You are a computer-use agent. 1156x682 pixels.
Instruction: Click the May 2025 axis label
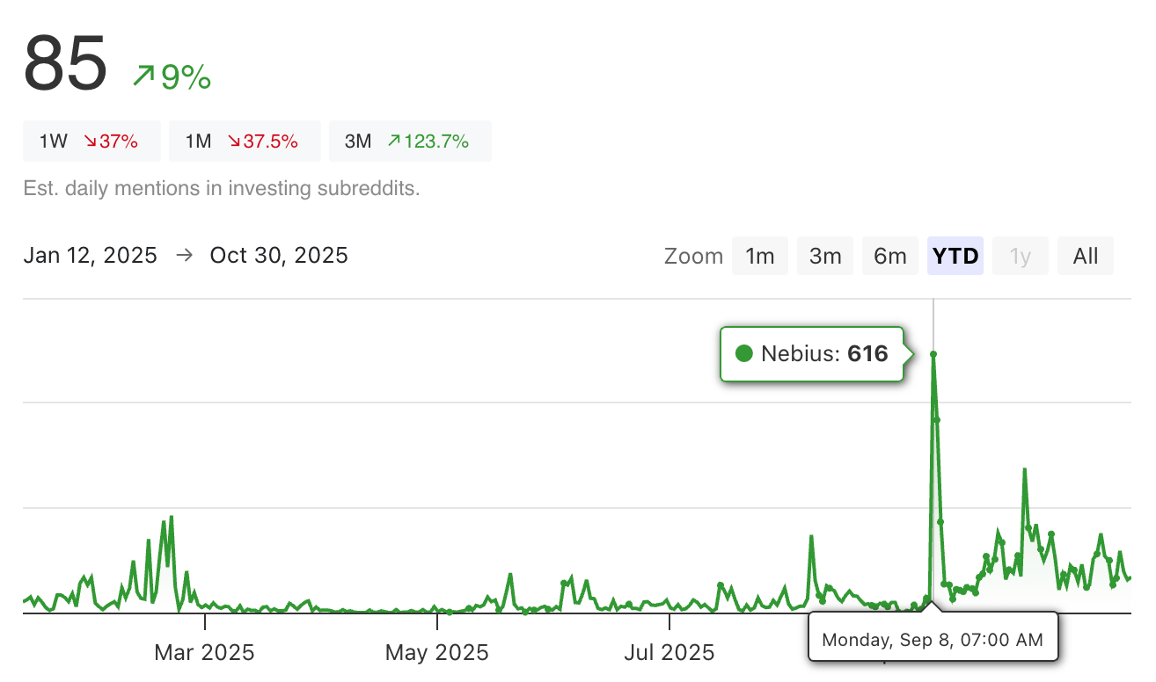(437, 653)
